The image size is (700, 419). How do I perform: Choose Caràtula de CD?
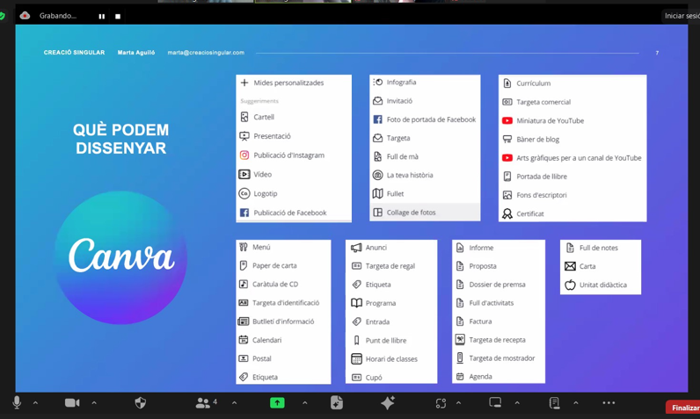[x=269, y=284]
